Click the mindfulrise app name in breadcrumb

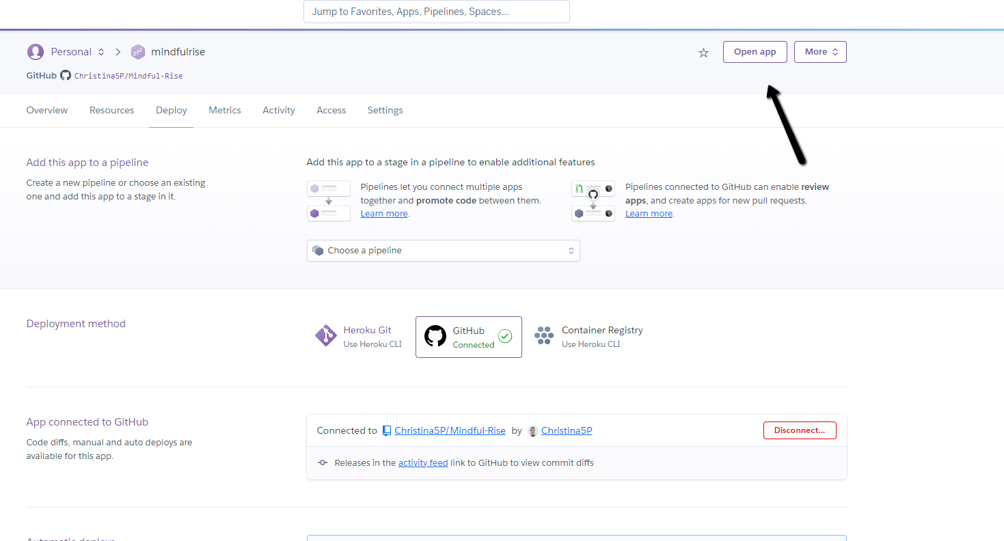point(178,52)
